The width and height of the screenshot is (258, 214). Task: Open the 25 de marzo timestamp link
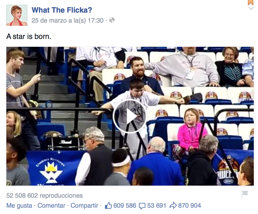67,21
